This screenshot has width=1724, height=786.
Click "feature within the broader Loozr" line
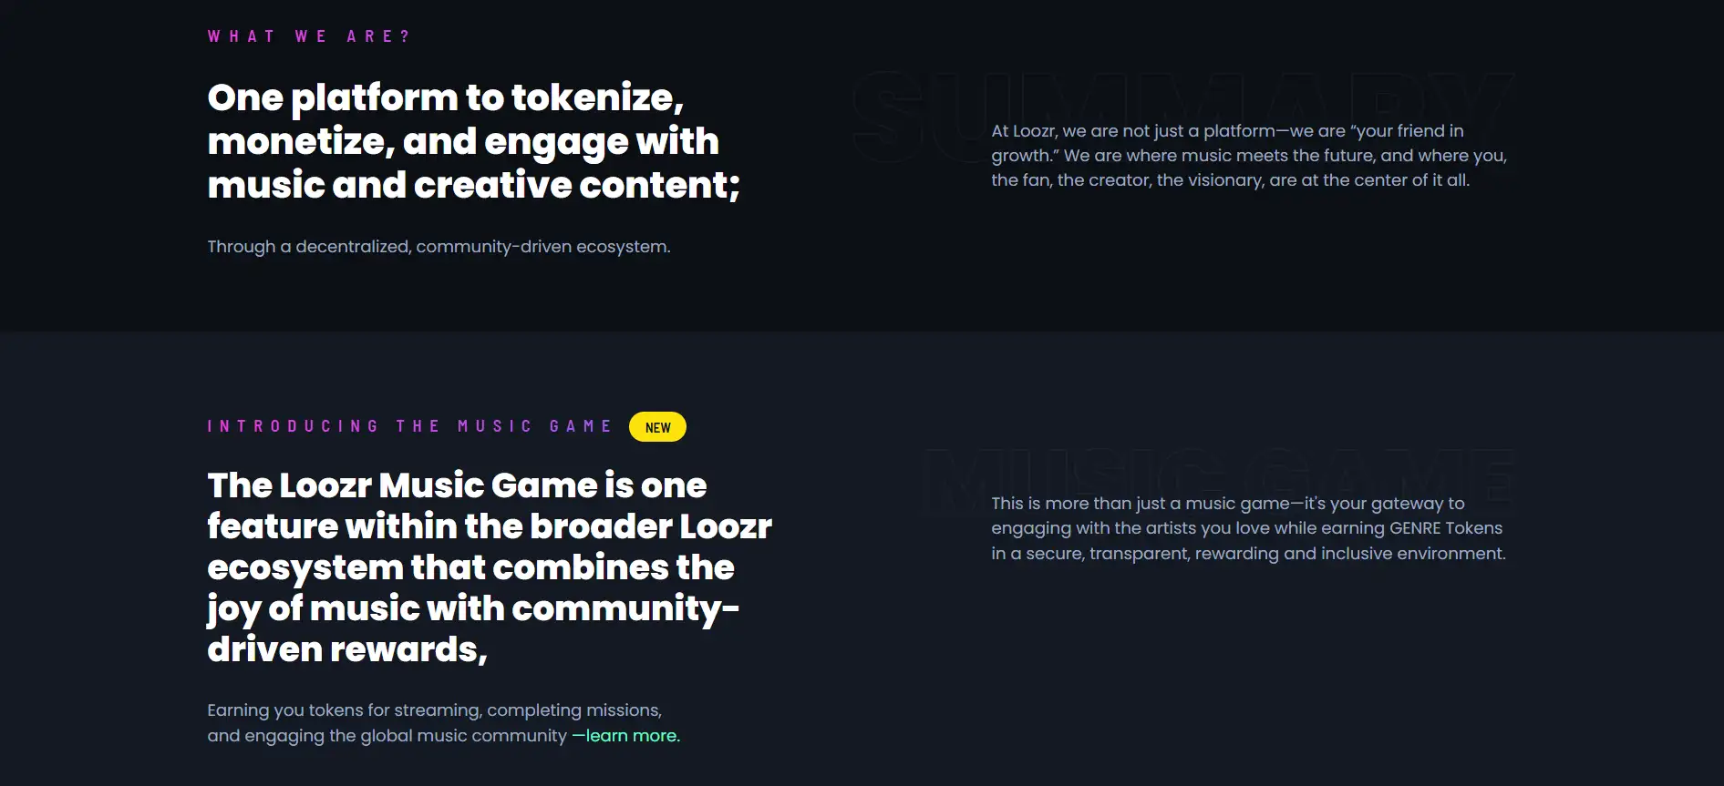489,526
